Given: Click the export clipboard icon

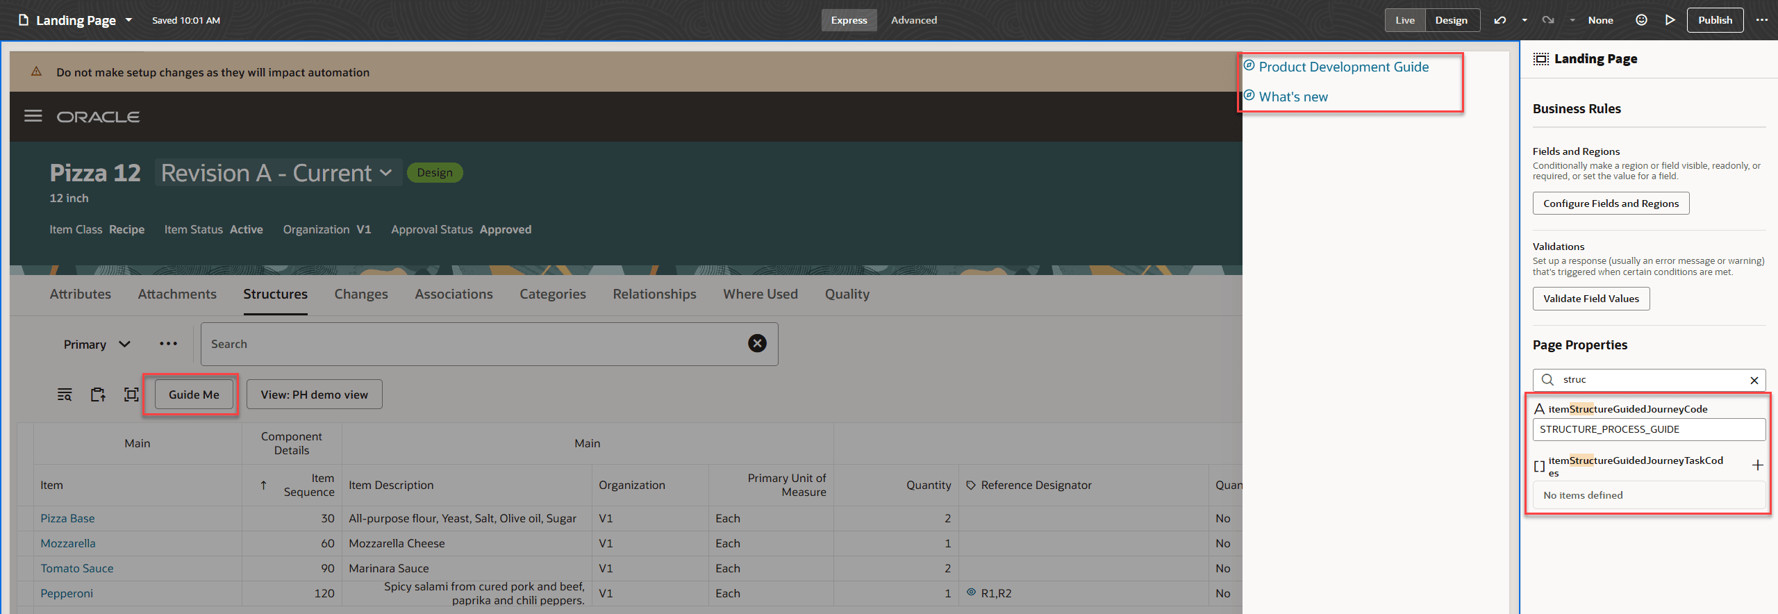Looking at the screenshot, I should [x=98, y=395].
